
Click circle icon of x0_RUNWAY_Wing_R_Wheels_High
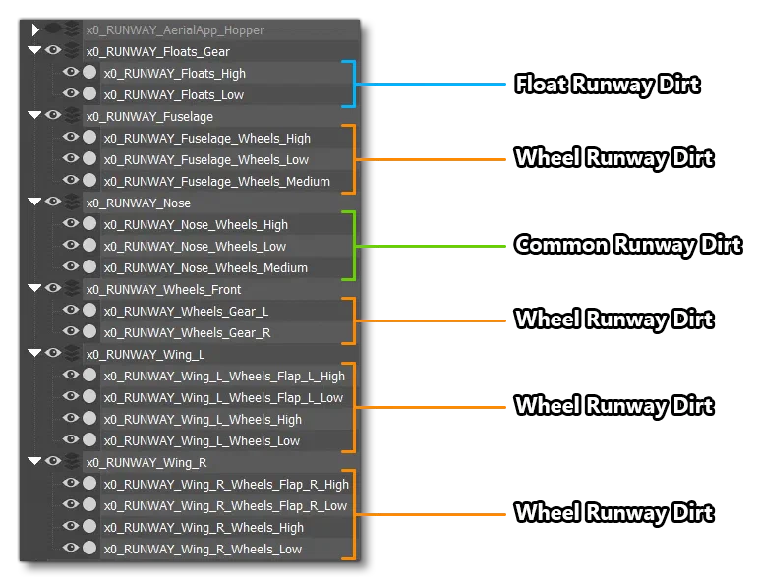click(x=89, y=526)
